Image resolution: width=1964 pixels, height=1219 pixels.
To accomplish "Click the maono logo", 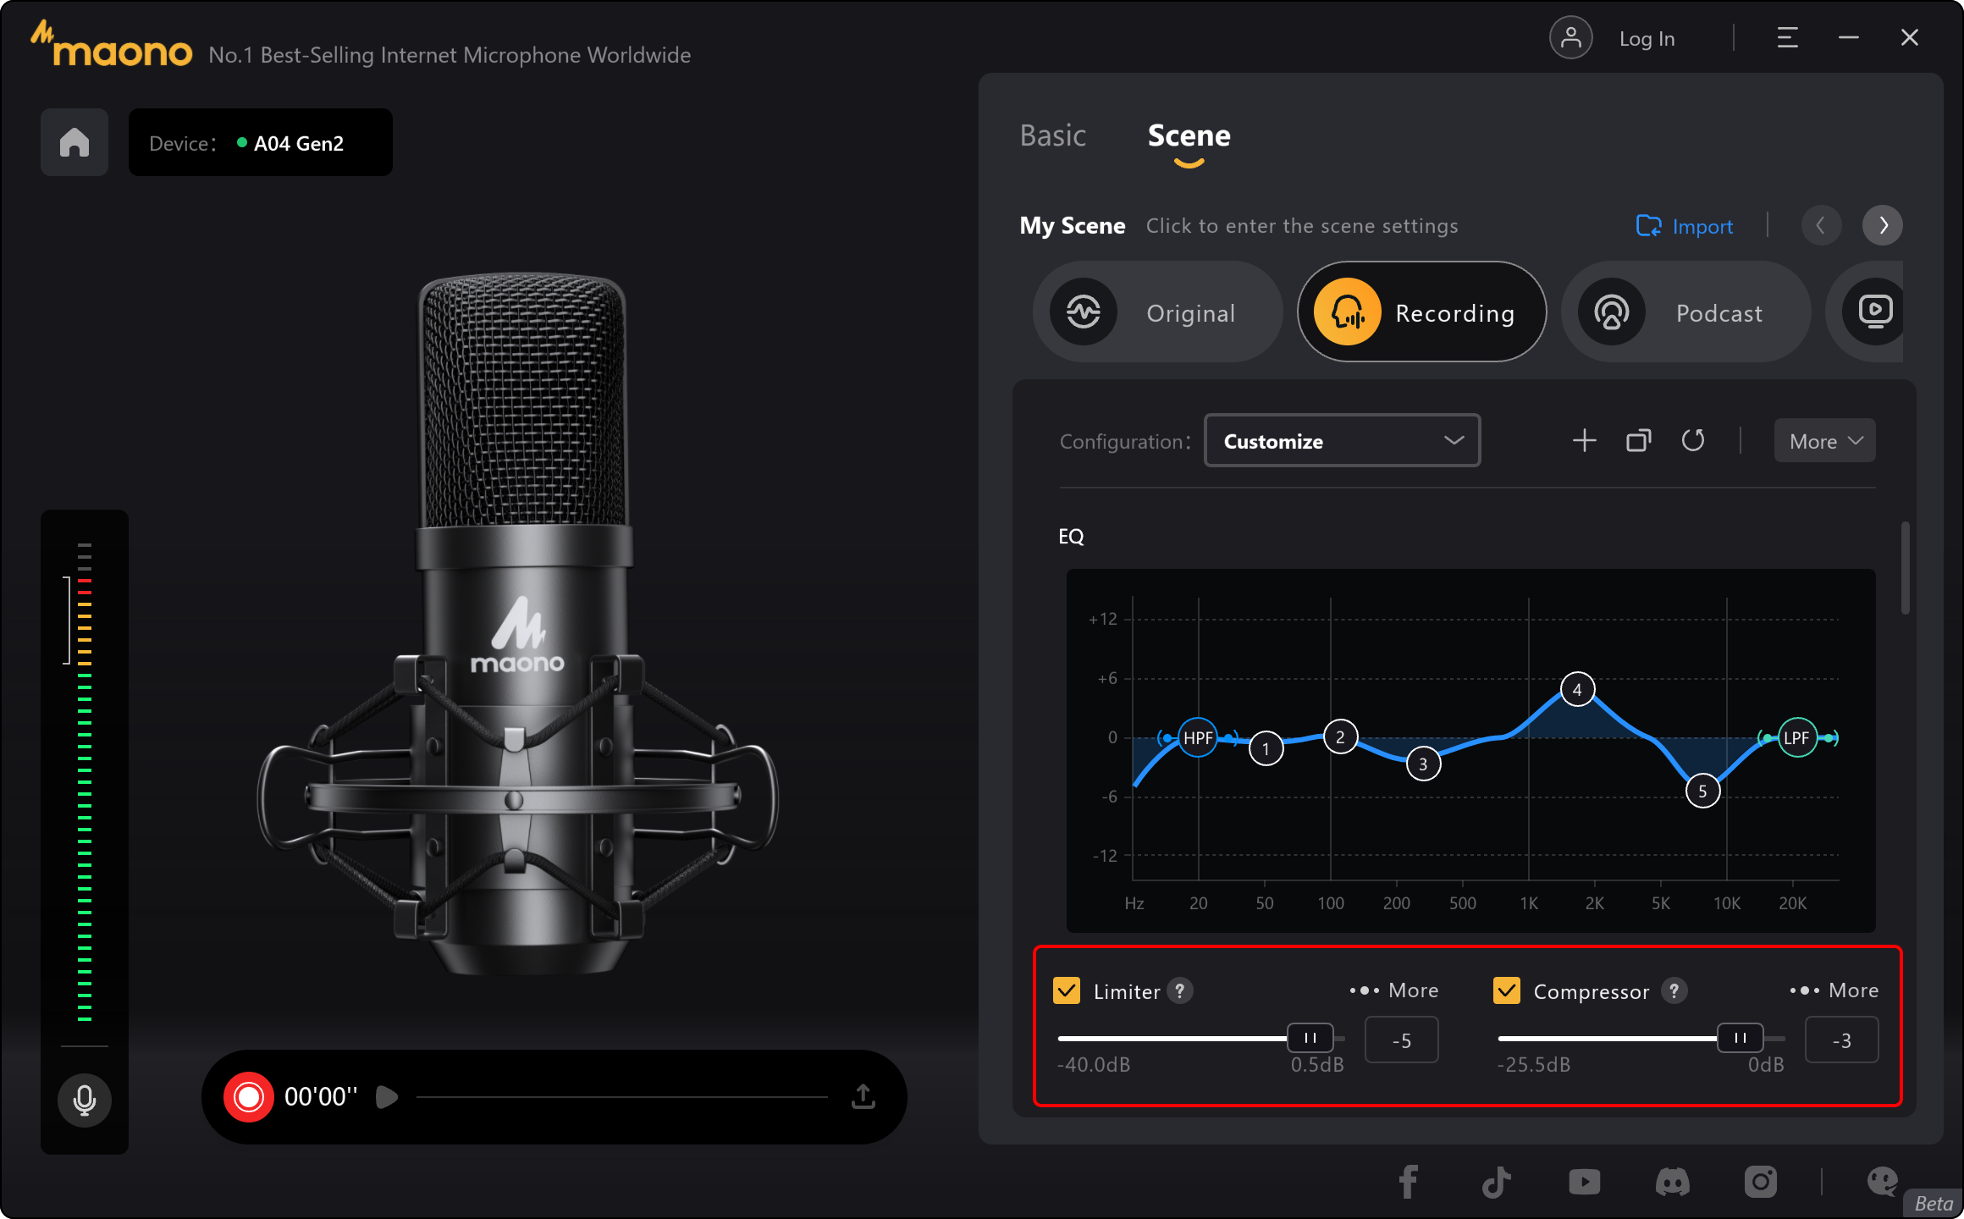I will [x=112, y=44].
